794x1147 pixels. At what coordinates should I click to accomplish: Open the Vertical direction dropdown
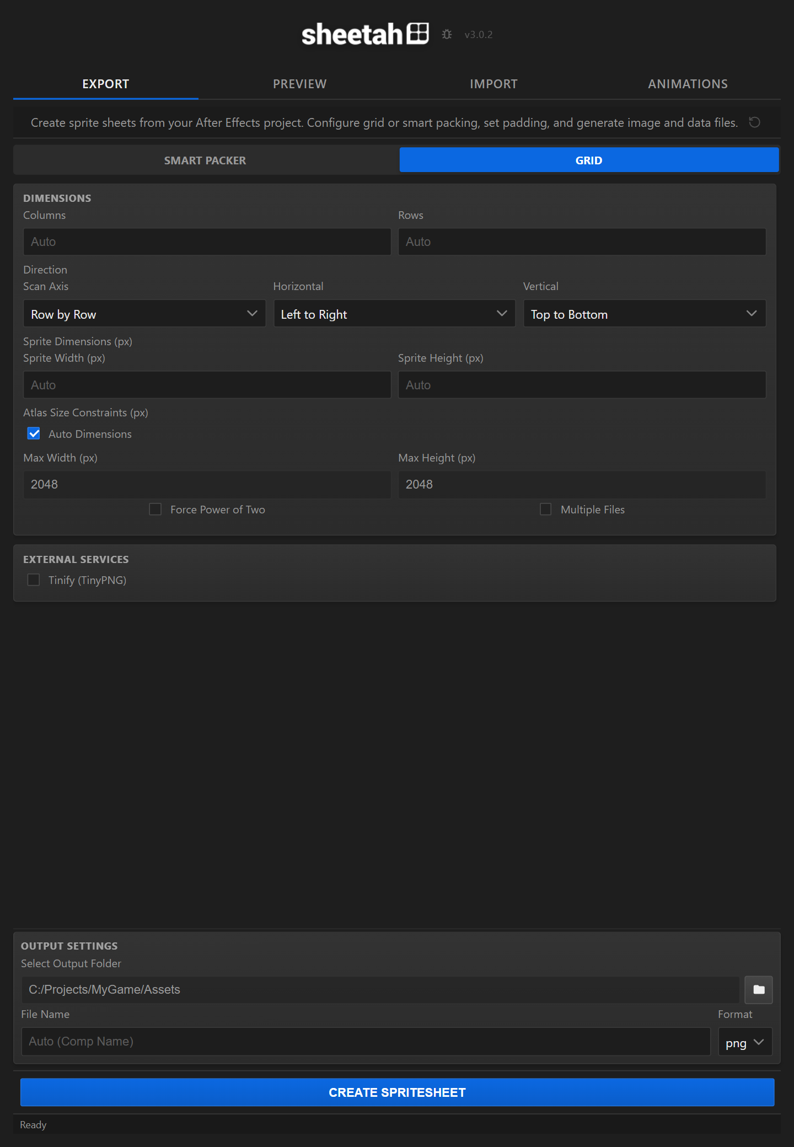[645, 314]
